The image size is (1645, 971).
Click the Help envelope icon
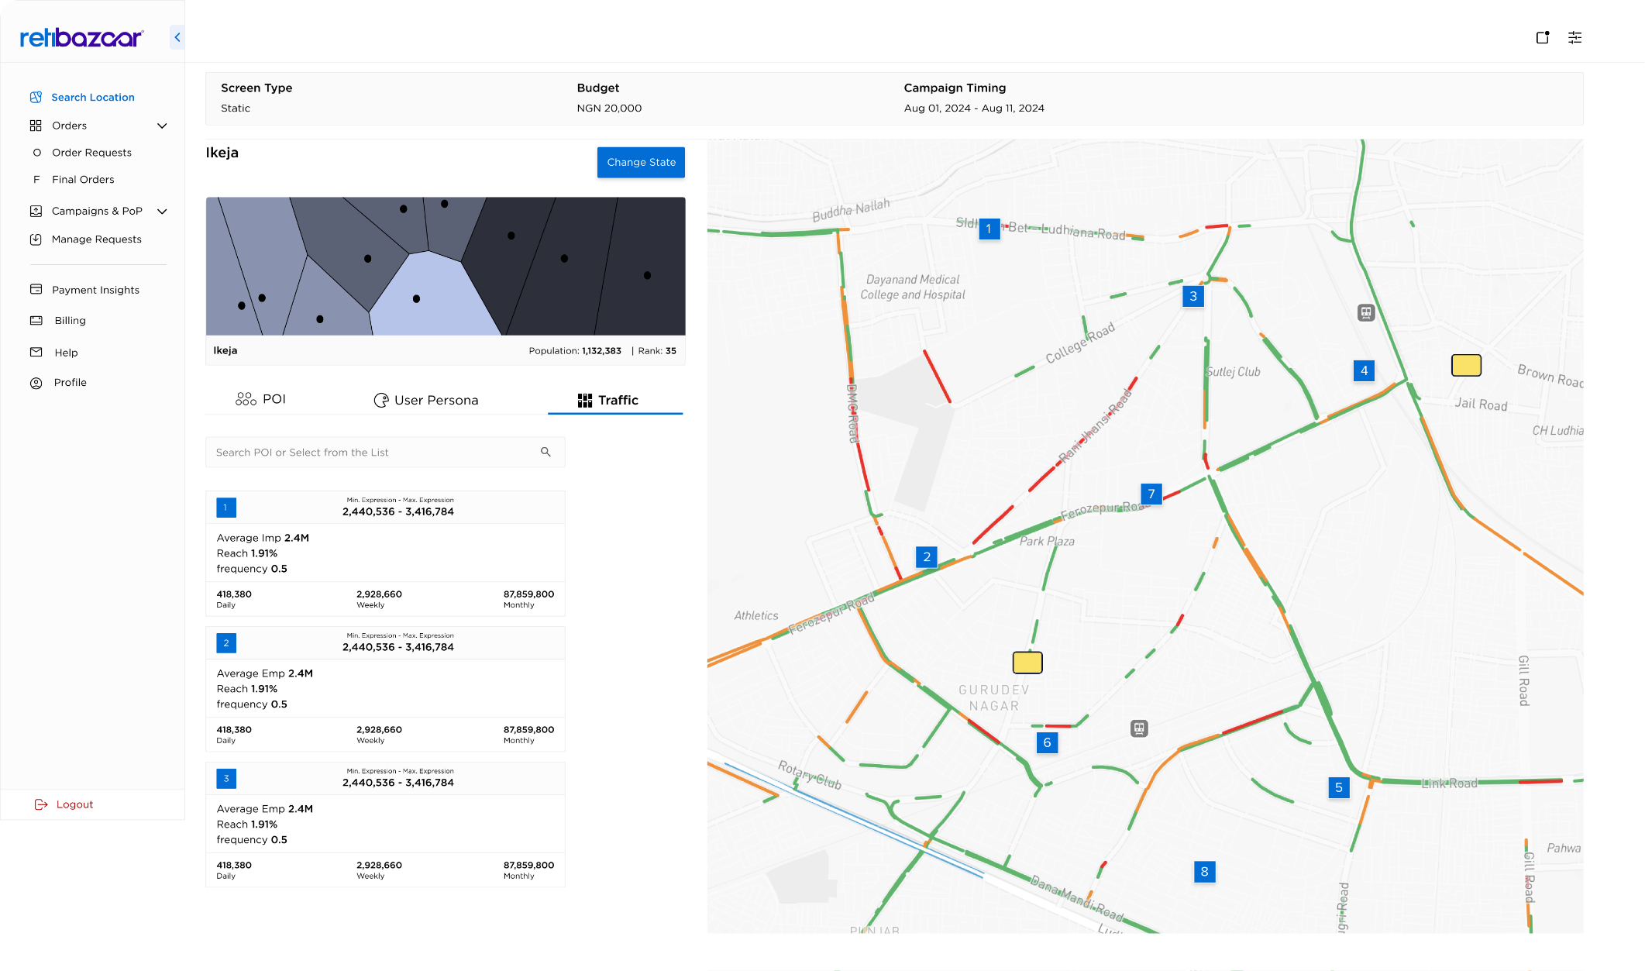pyautogui.click(x=36, y=352)
